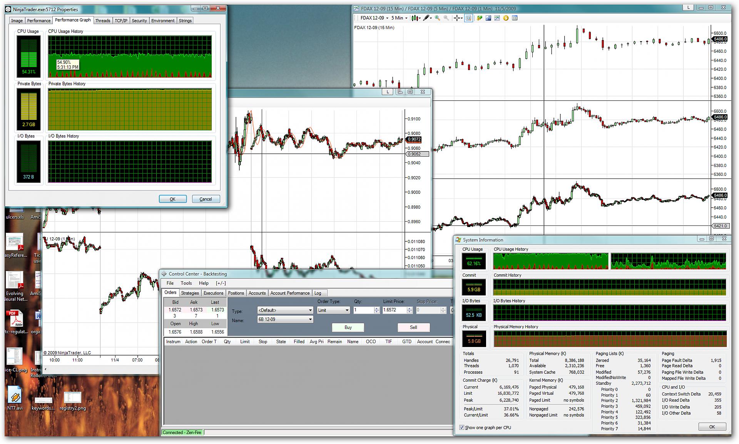The image size is (739, 444).
Task: Click the green data series icon
Action: coord(479,18)
